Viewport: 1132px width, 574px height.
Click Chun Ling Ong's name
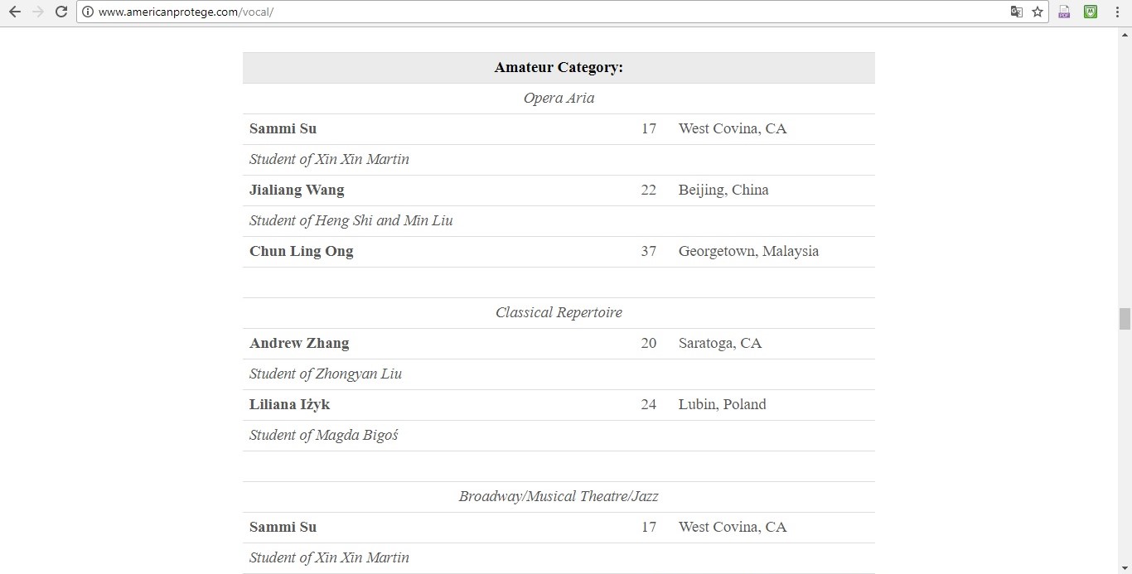pos(302,251)
